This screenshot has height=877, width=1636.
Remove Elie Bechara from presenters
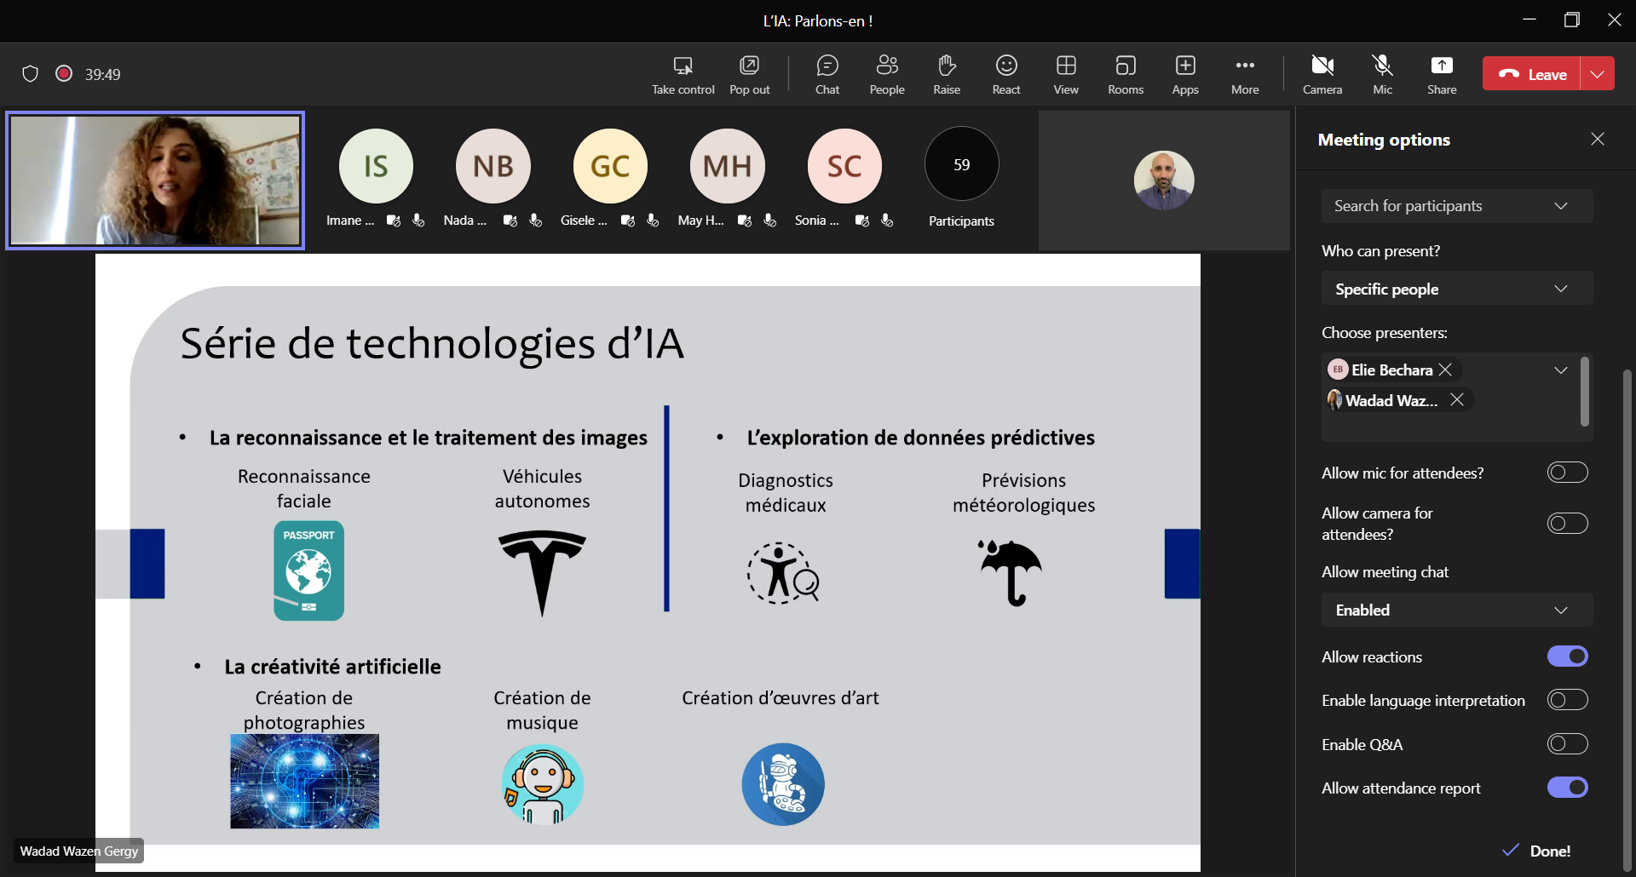click(x=1445, y=370)
